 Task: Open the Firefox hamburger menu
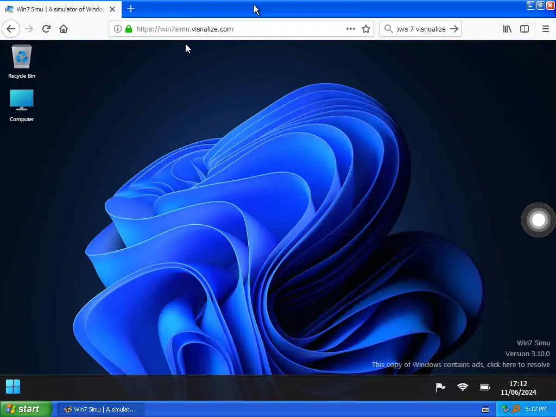click(545, 29)
